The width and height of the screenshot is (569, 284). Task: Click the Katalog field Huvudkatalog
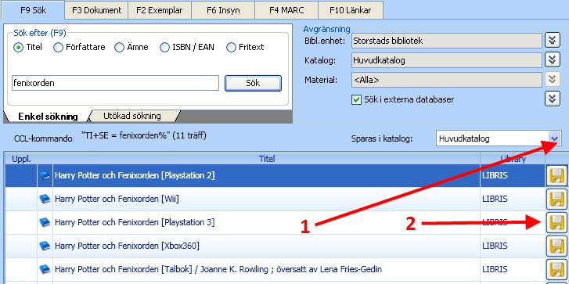pos(447,60)
